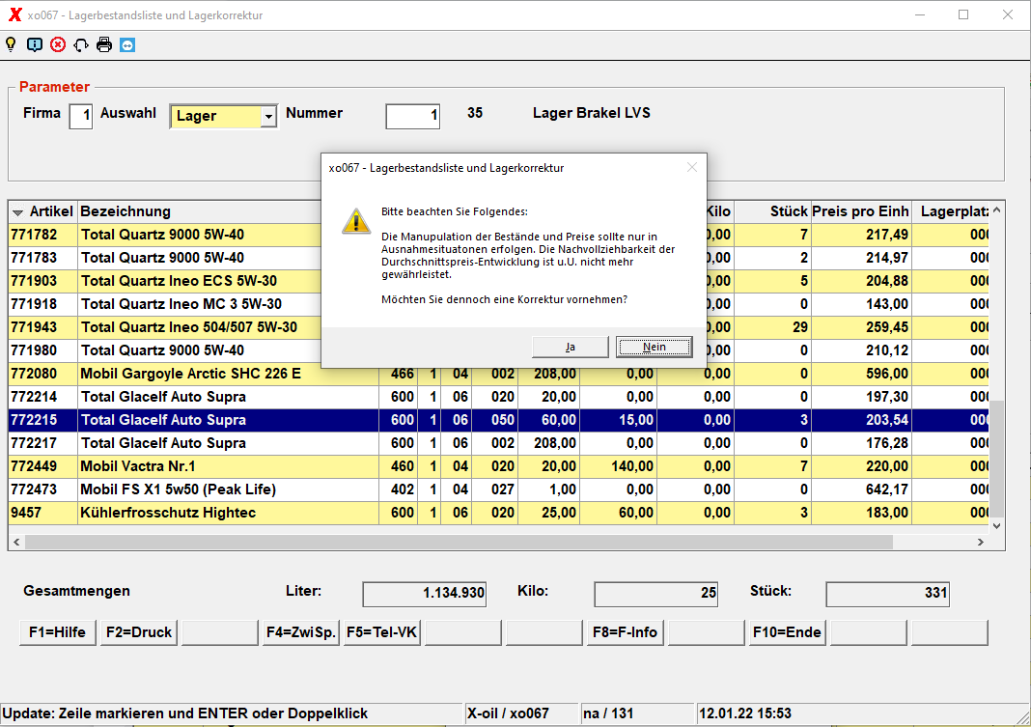1031x727 pixels.
Task: Click the Lagerplatz column header
Action: pos(952,211)
